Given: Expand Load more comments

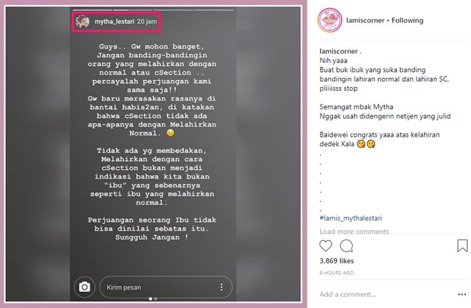Looking at the screenshot, I should [354, 231].
